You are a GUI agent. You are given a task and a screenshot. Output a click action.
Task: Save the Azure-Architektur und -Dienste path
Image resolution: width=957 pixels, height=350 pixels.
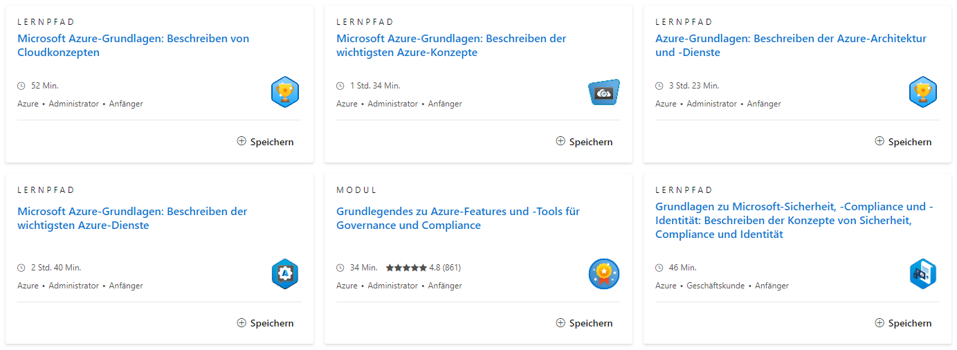click(903, 142)
